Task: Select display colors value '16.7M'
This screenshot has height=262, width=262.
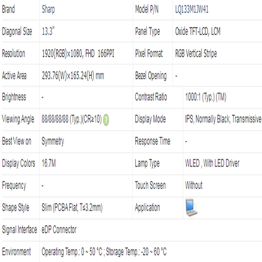Action: click(x=49, y=163)
